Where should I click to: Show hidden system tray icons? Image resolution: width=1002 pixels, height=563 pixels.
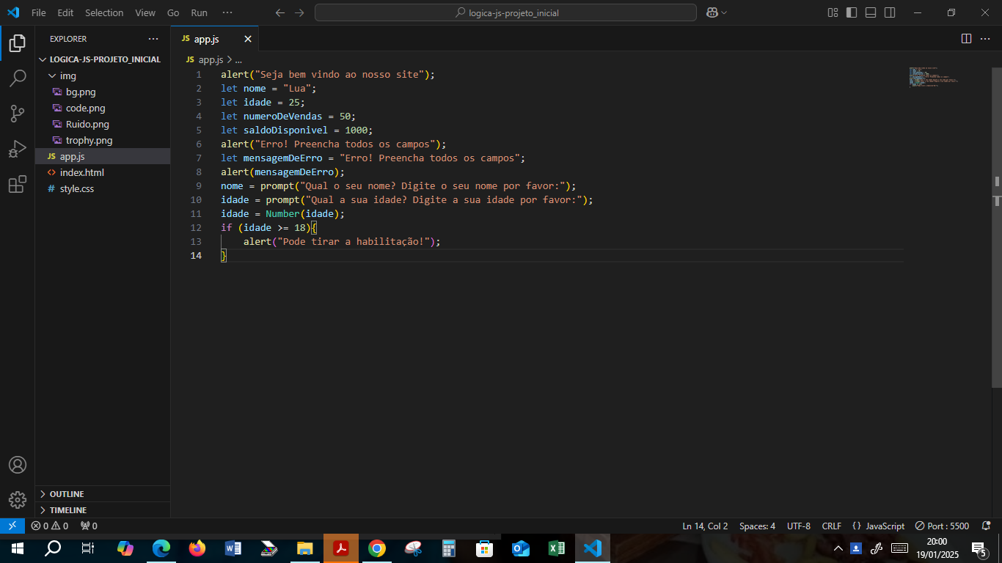[x=838, y=548]
